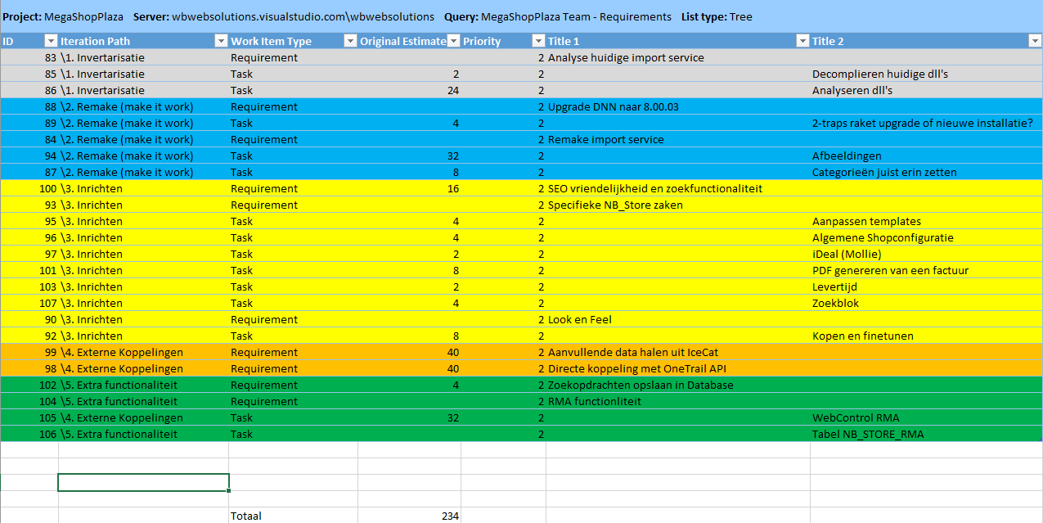
Task: Select Iteration Path cell in row 88
Action: point(143,106)
